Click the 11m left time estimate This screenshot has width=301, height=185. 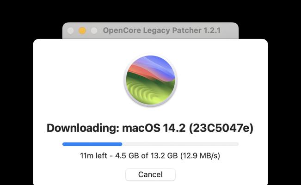point(93,155)
